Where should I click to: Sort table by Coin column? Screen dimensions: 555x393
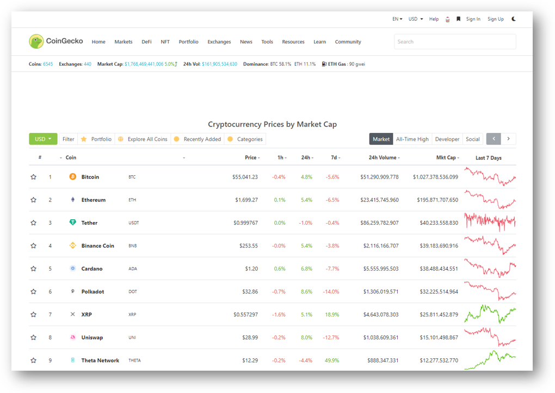point(71,157)
